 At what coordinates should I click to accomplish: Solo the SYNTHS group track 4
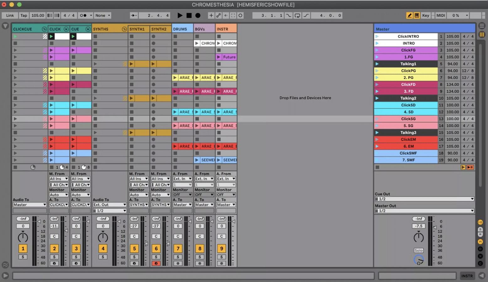click(103, 257)
